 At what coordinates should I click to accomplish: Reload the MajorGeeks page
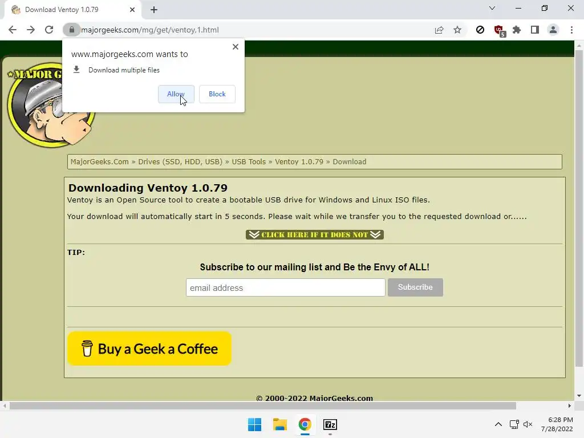[49, 30]
